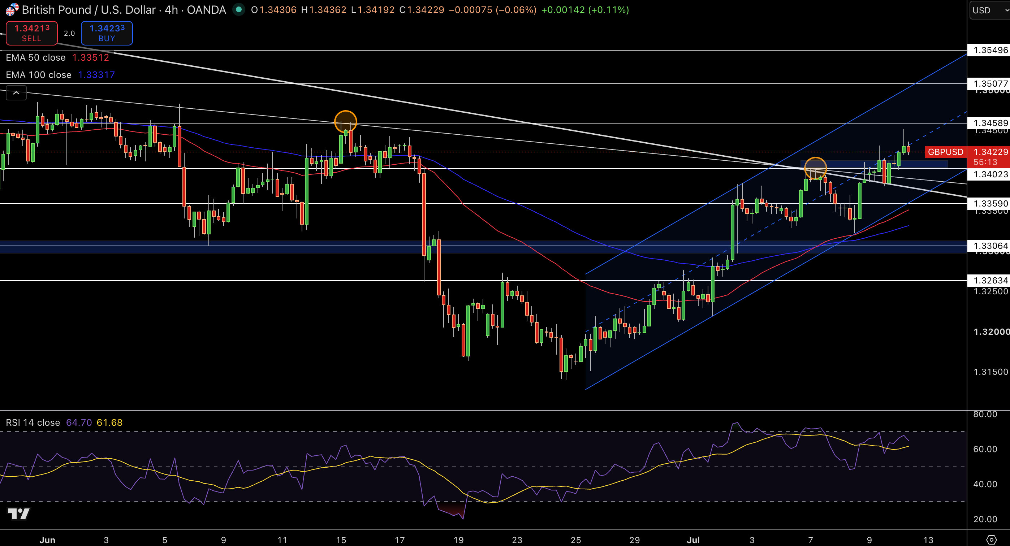Click the spread value 2.0 between Sell and Buy

69,33
